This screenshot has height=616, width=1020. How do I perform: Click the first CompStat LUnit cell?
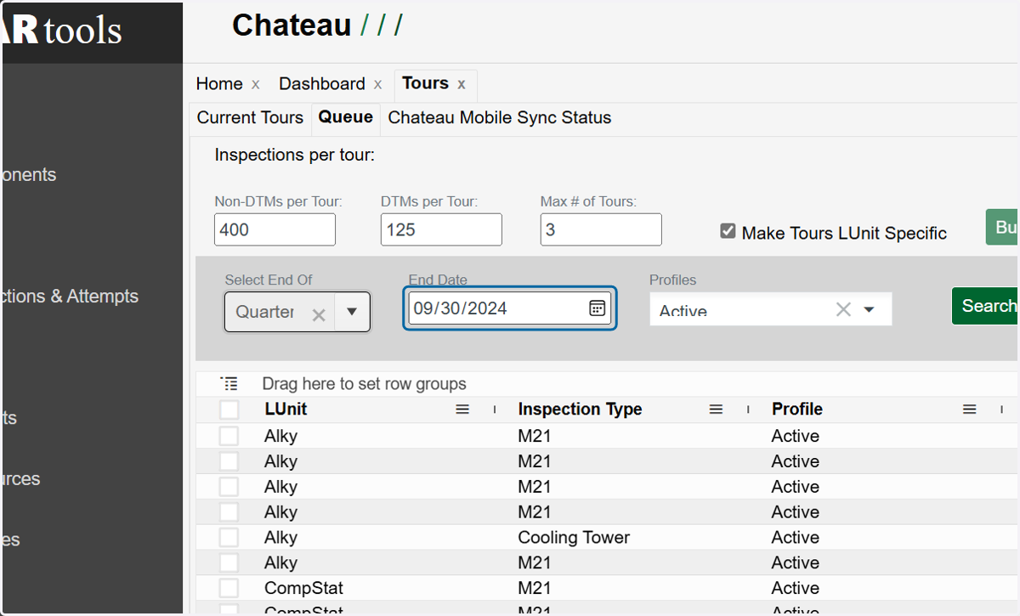303,588
